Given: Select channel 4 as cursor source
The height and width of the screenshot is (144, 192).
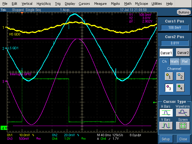Looking at the screenshot, I should click(180, 87).
